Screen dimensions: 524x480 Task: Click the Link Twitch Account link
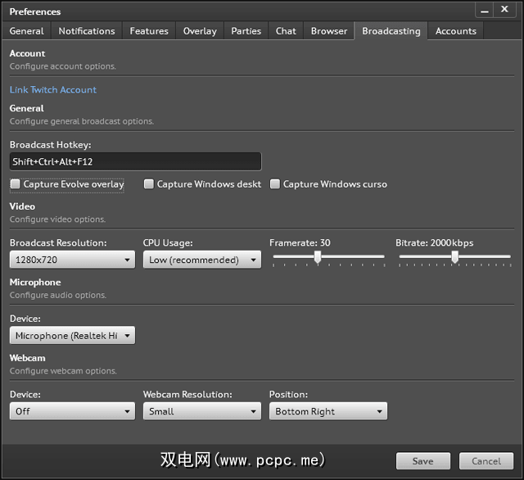pyautogui.click(x=53, y=90)
